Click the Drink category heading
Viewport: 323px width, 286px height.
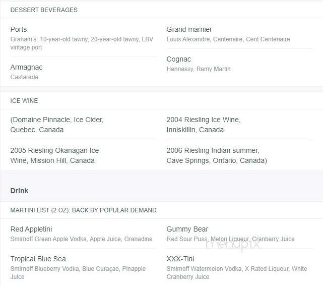pos(19,191)
